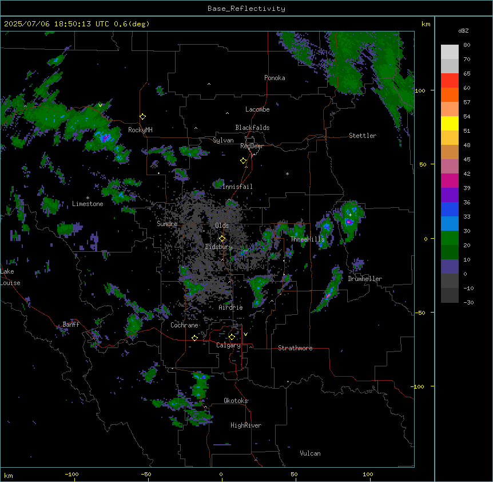
Task: Click the Innisfail town label
Action: point(238,187)
